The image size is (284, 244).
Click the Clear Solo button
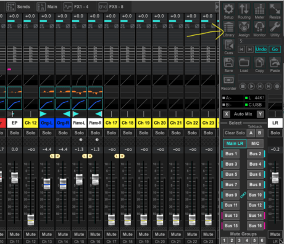[235, 133]
